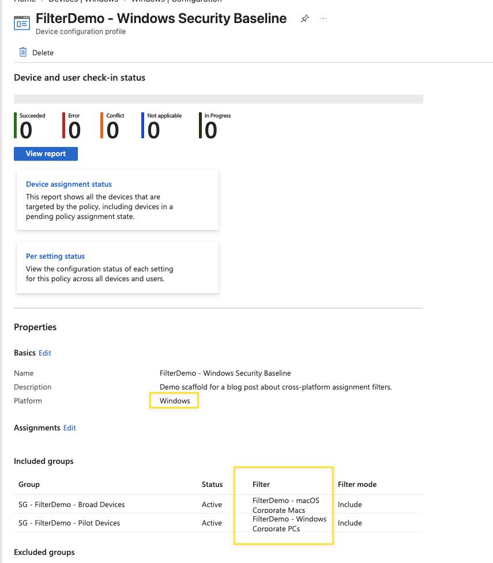Click Active status for Pilot Devices row
Viewport: 493px width, 563px height.
[x=212, y=523]
